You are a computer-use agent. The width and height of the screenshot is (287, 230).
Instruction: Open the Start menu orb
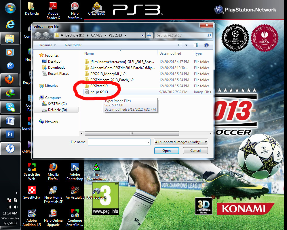(x=10, y=8)
